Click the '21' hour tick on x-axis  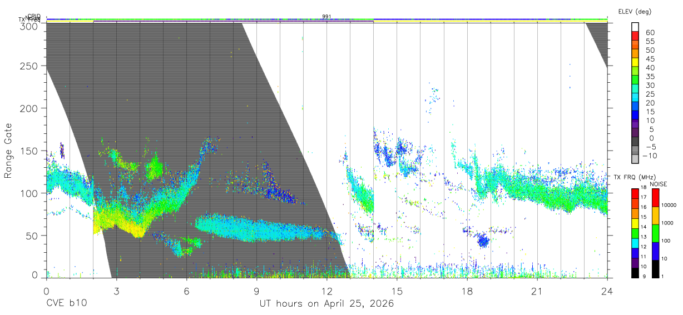click(x=537, y=291)
